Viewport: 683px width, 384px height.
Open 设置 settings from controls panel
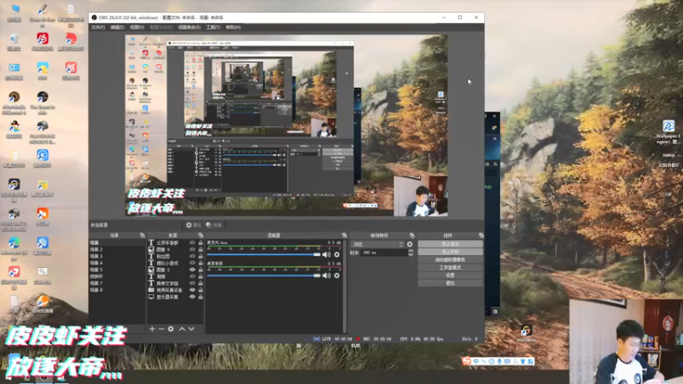(450, 275)
